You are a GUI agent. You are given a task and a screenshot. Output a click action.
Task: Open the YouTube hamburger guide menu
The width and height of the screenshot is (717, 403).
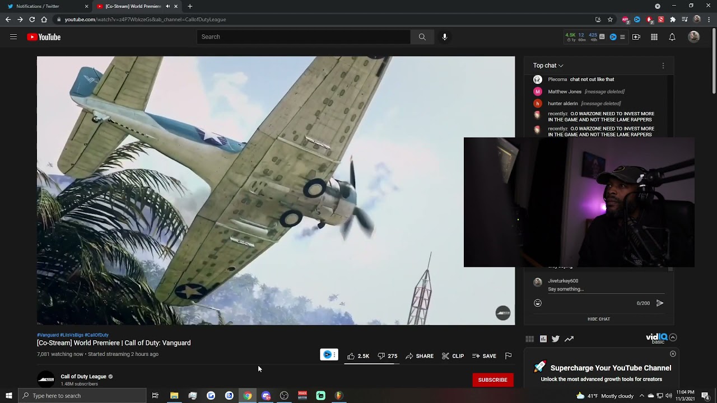(13, 37)
